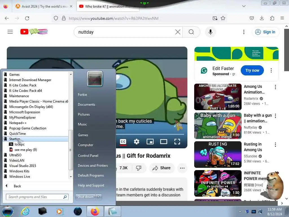The image size is (289, 217).
Task: Open the taskbar clock showing 11:59 AM
Action: pos(275,212)
